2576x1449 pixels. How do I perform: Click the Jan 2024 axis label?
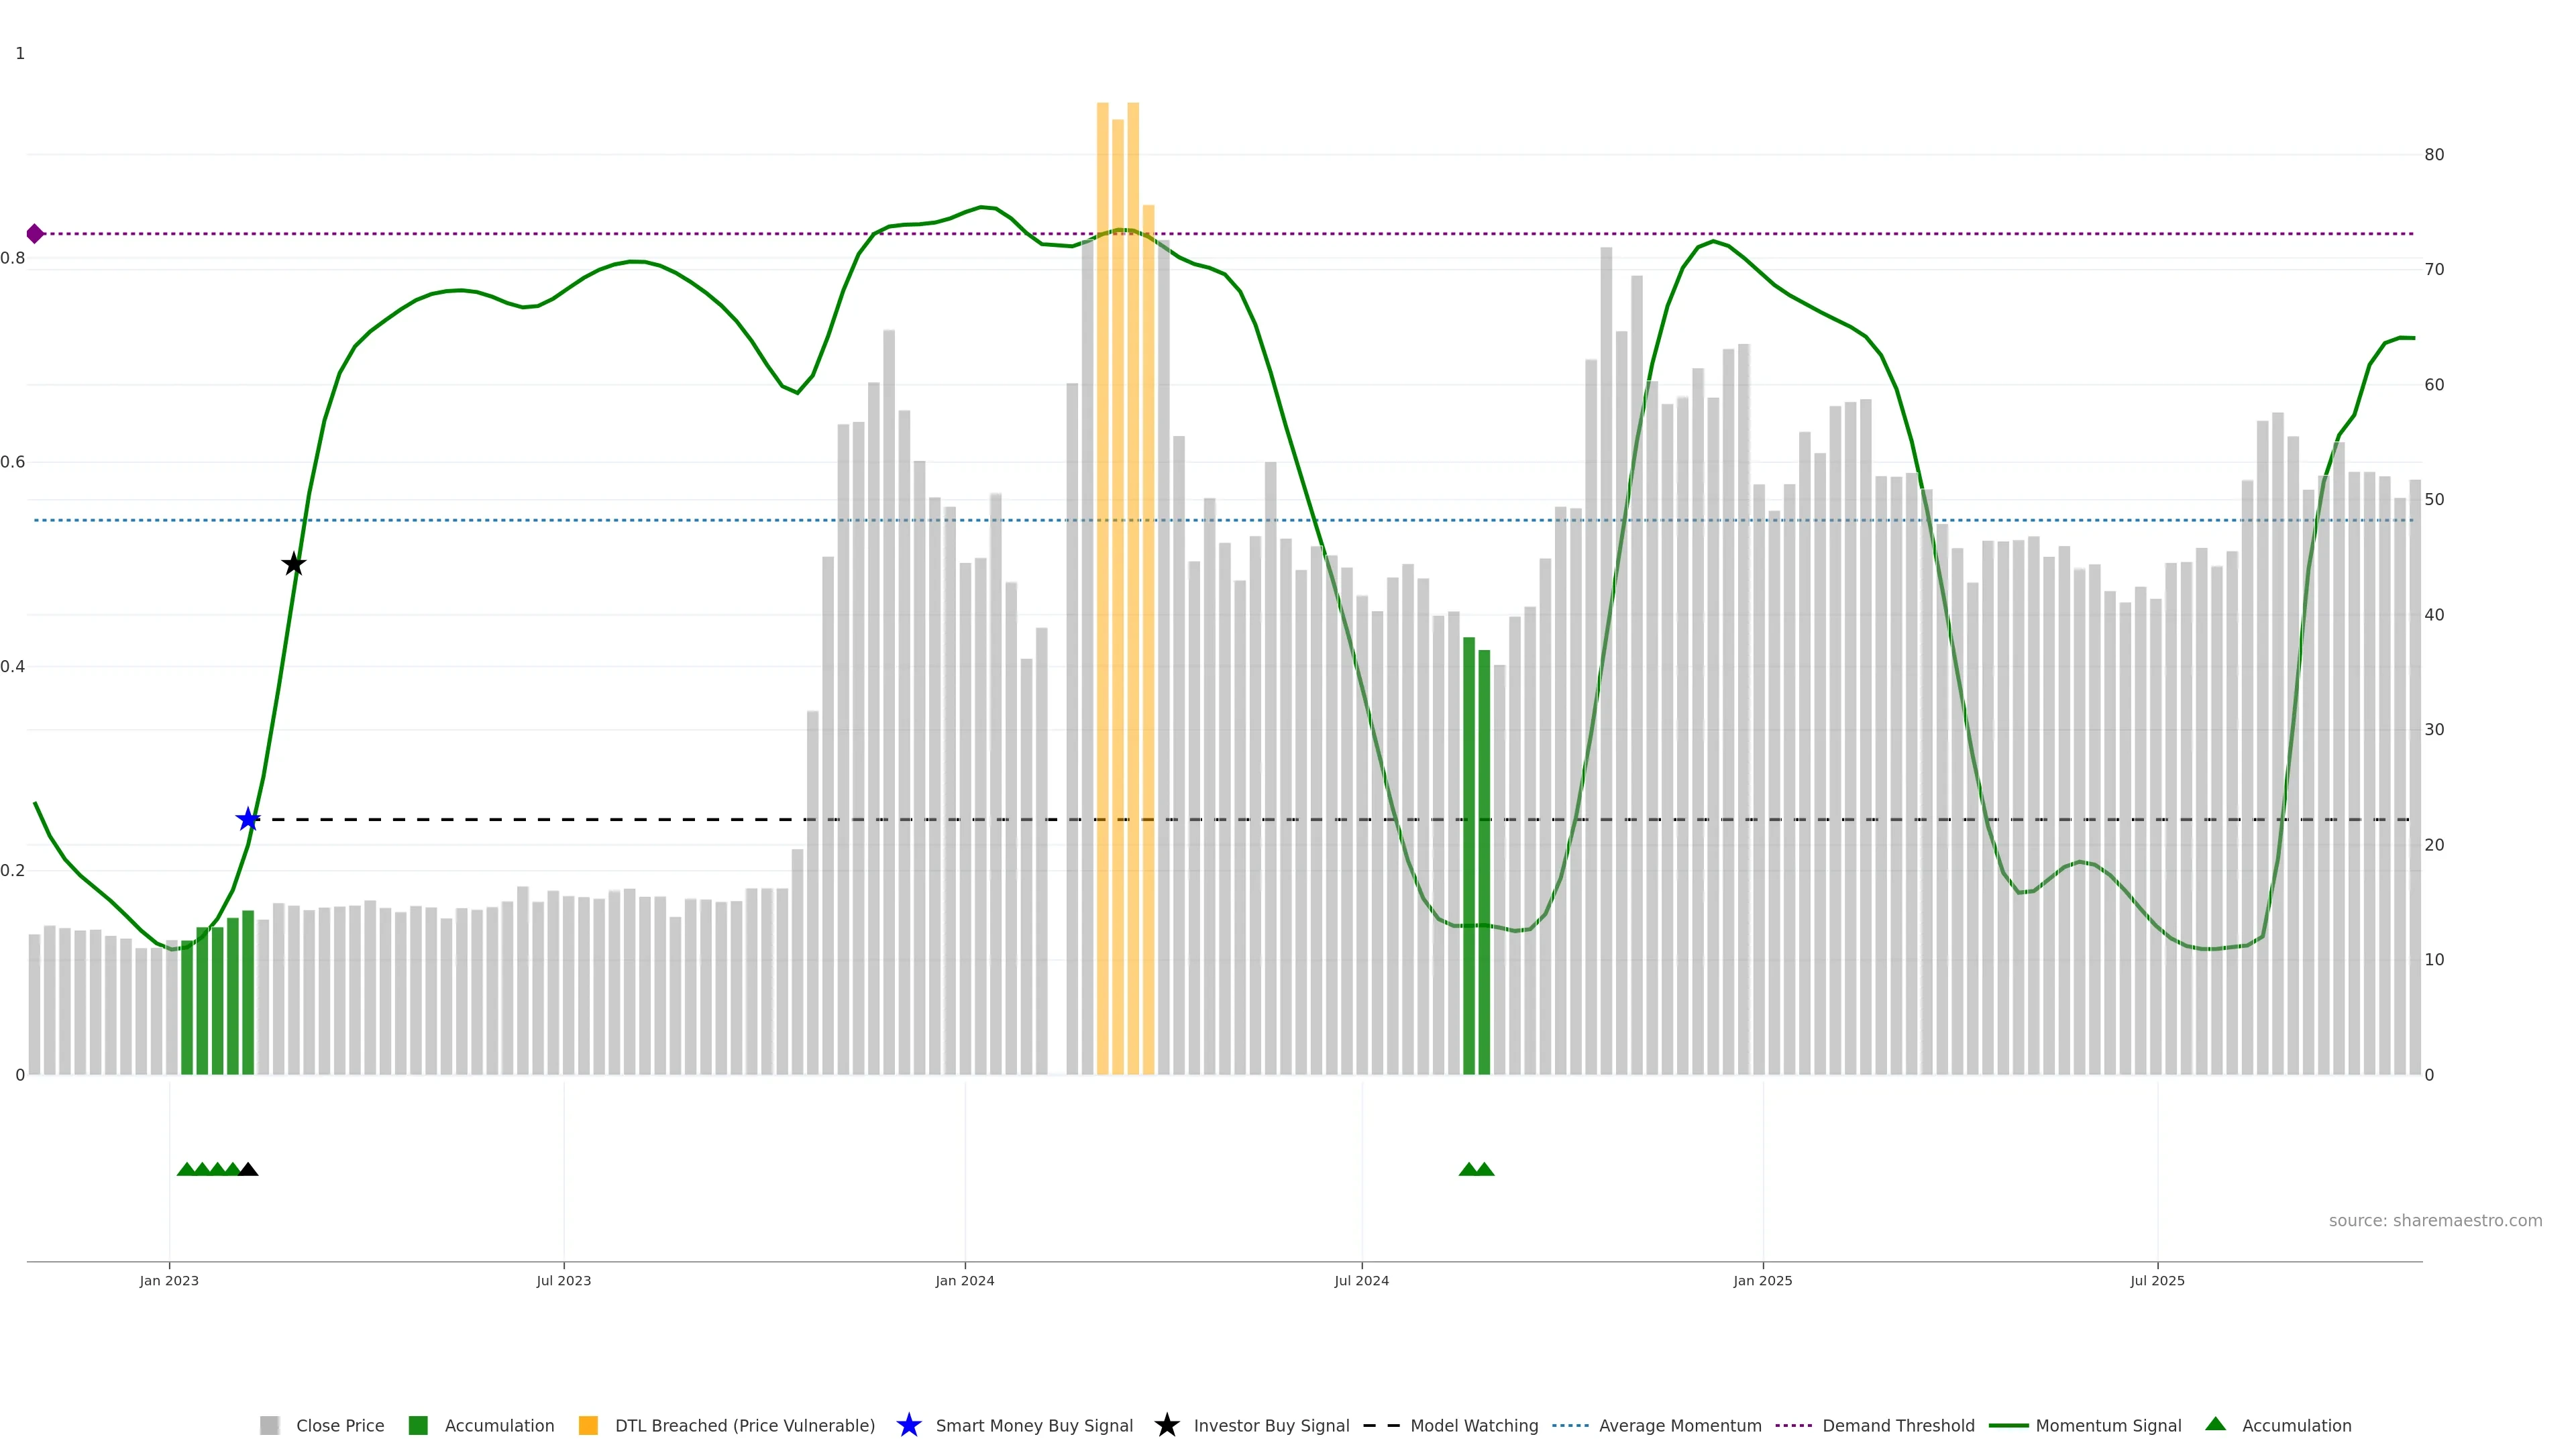click(964, 1280)
